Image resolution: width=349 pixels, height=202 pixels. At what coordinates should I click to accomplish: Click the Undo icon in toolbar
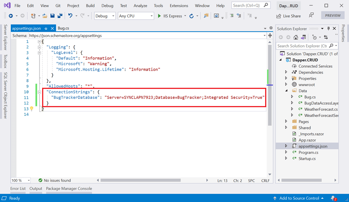tap(70, 16)
